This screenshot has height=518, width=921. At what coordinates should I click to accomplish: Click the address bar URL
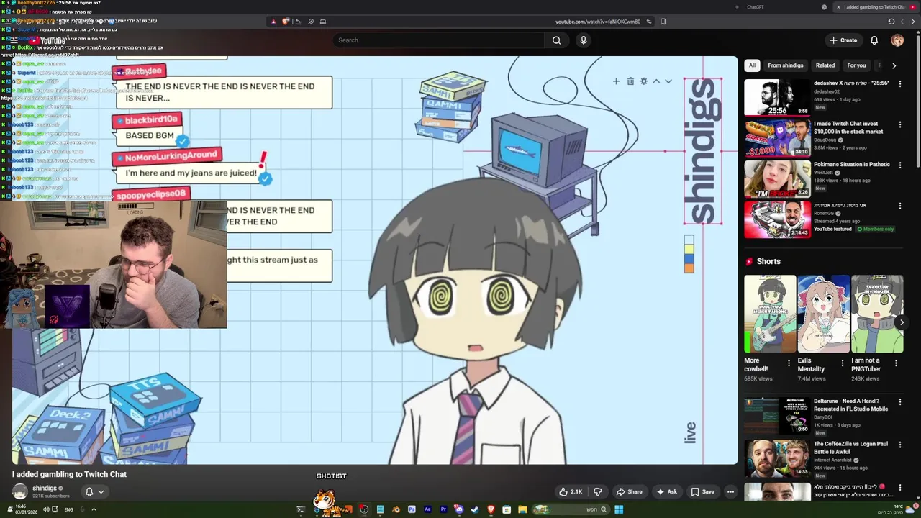(598, 22)
